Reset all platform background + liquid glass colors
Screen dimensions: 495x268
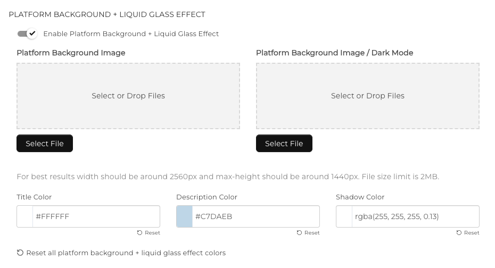click(x=126, y=253)
